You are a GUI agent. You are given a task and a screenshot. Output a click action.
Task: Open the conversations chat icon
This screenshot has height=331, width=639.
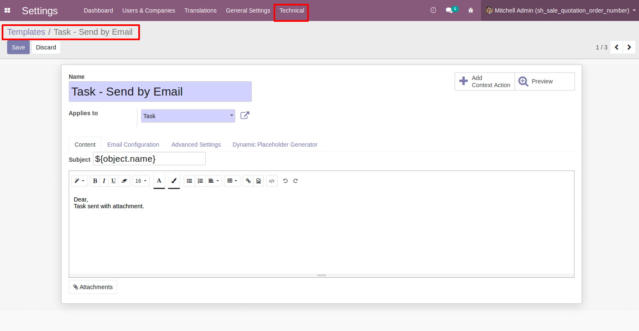click(x=451, y=10)
